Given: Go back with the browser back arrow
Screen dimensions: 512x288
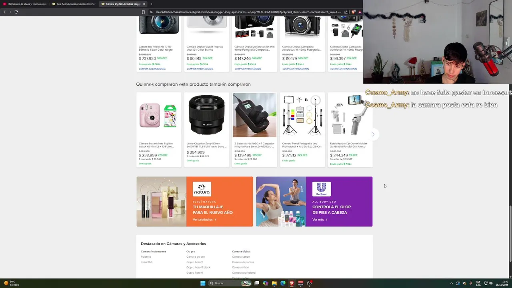Looking at the screenshot, I should point(4,12).
